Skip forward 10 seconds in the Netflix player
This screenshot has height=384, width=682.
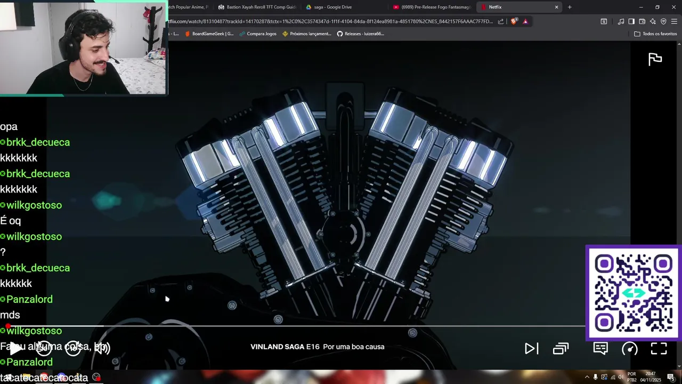(73, 348)
